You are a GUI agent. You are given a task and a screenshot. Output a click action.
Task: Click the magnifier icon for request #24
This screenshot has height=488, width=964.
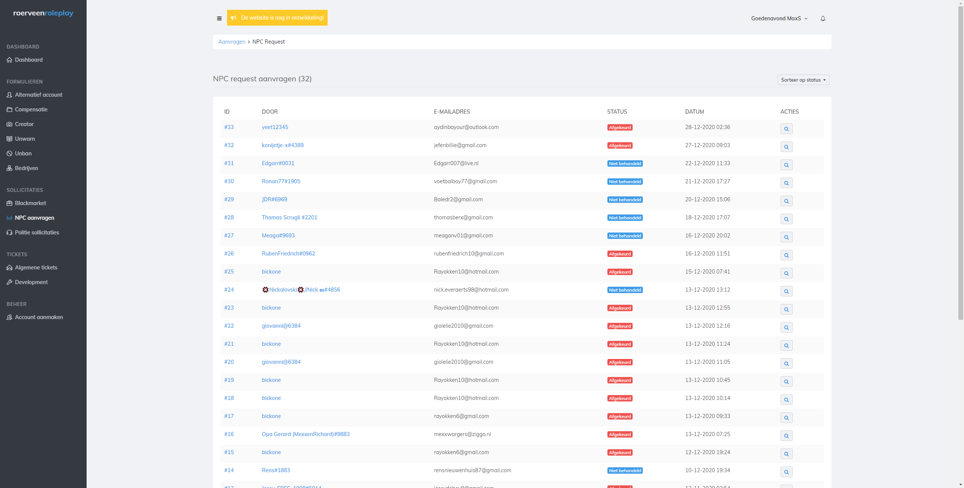786,291
